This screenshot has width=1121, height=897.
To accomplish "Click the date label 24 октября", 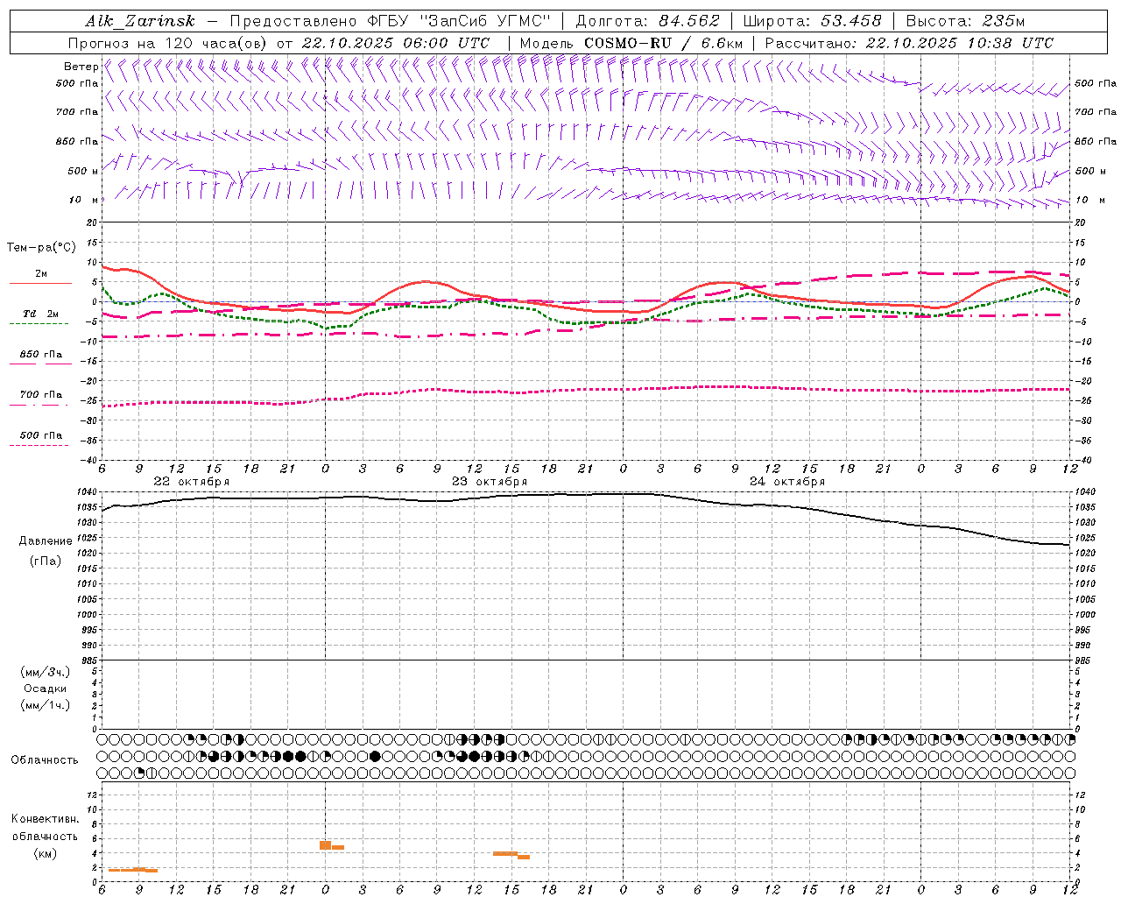I will point(787,482).
